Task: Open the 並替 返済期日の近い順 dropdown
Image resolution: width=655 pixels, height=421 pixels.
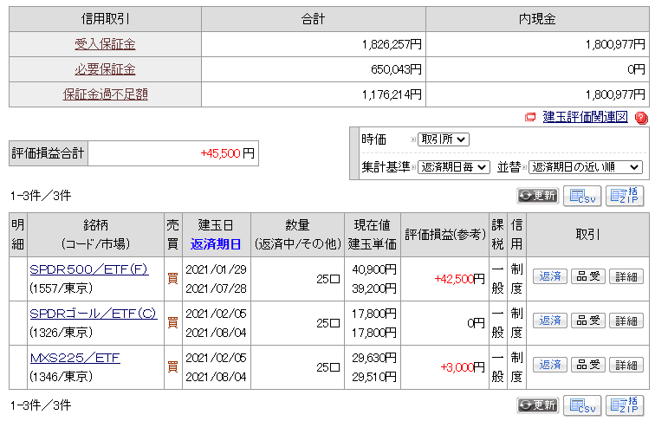Action: [585, 167]
